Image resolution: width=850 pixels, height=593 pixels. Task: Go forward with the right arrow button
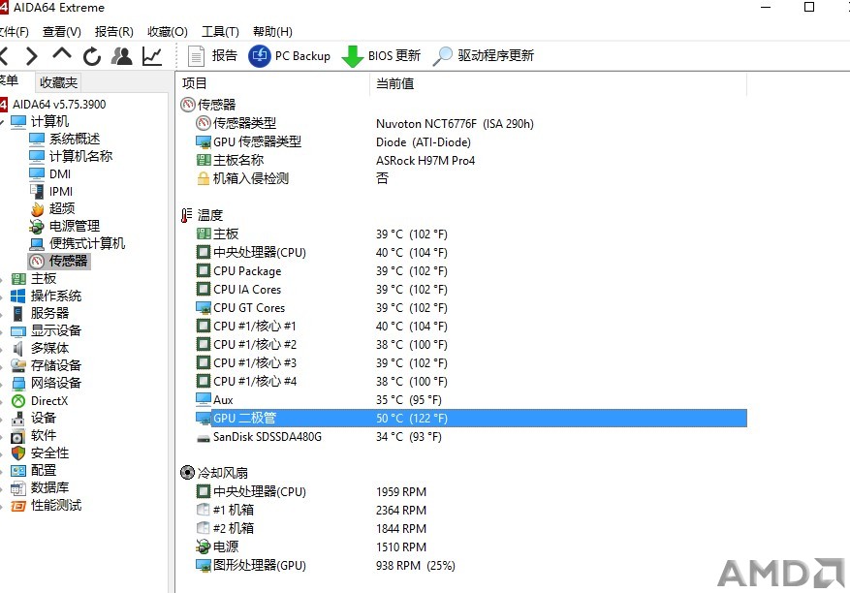coord(32,56)
